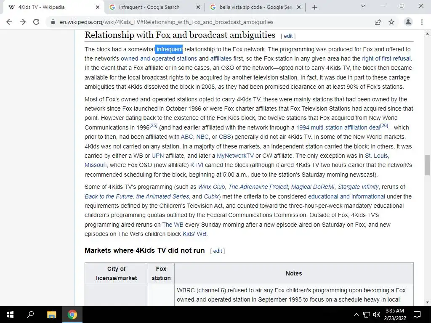Open the Chrome three-dot menu
The image size is (431, 323).
point(422,22)
